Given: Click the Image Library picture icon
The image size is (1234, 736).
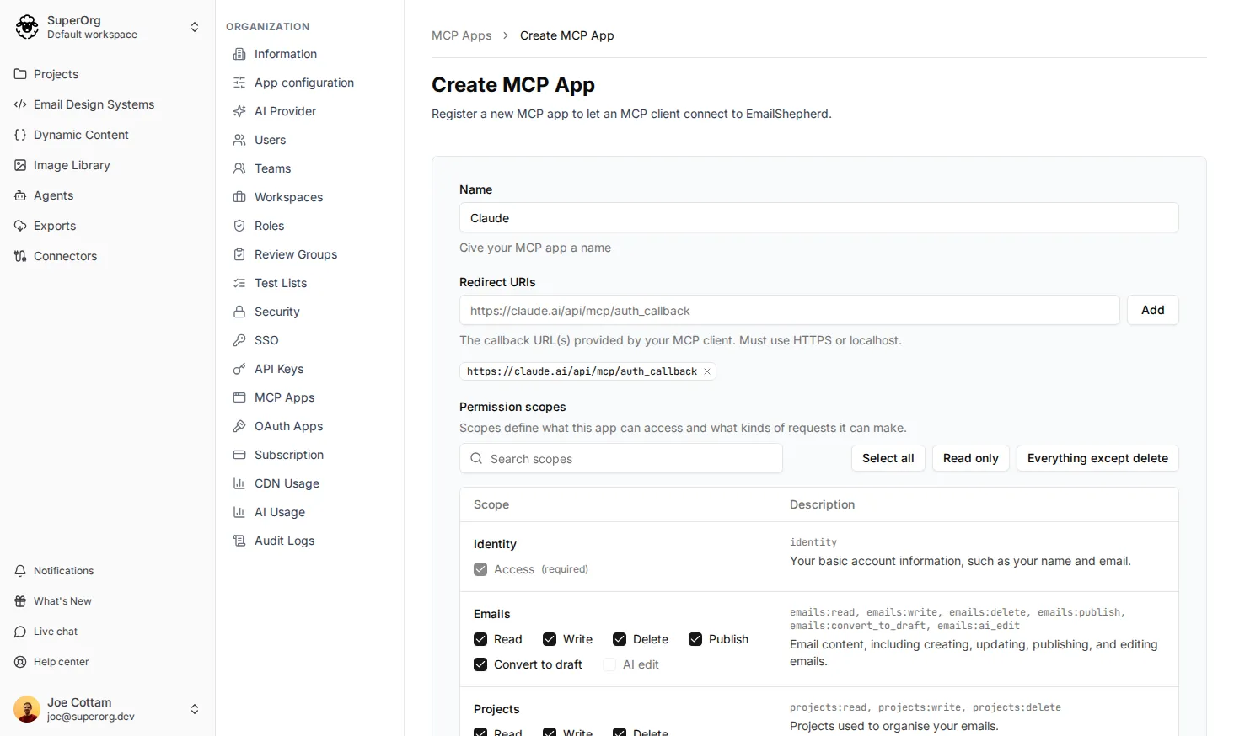Looking at the screenshot, I should click(20, 165).
